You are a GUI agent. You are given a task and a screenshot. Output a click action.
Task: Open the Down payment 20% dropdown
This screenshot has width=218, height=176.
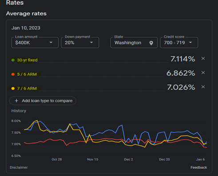click(x=80, y=43)
